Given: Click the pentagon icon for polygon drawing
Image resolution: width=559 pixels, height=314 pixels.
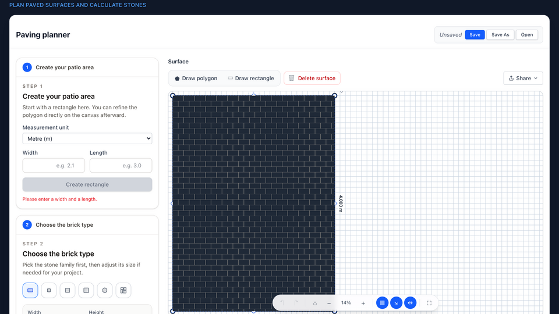Looking at the screenshot, I should 177,78.
